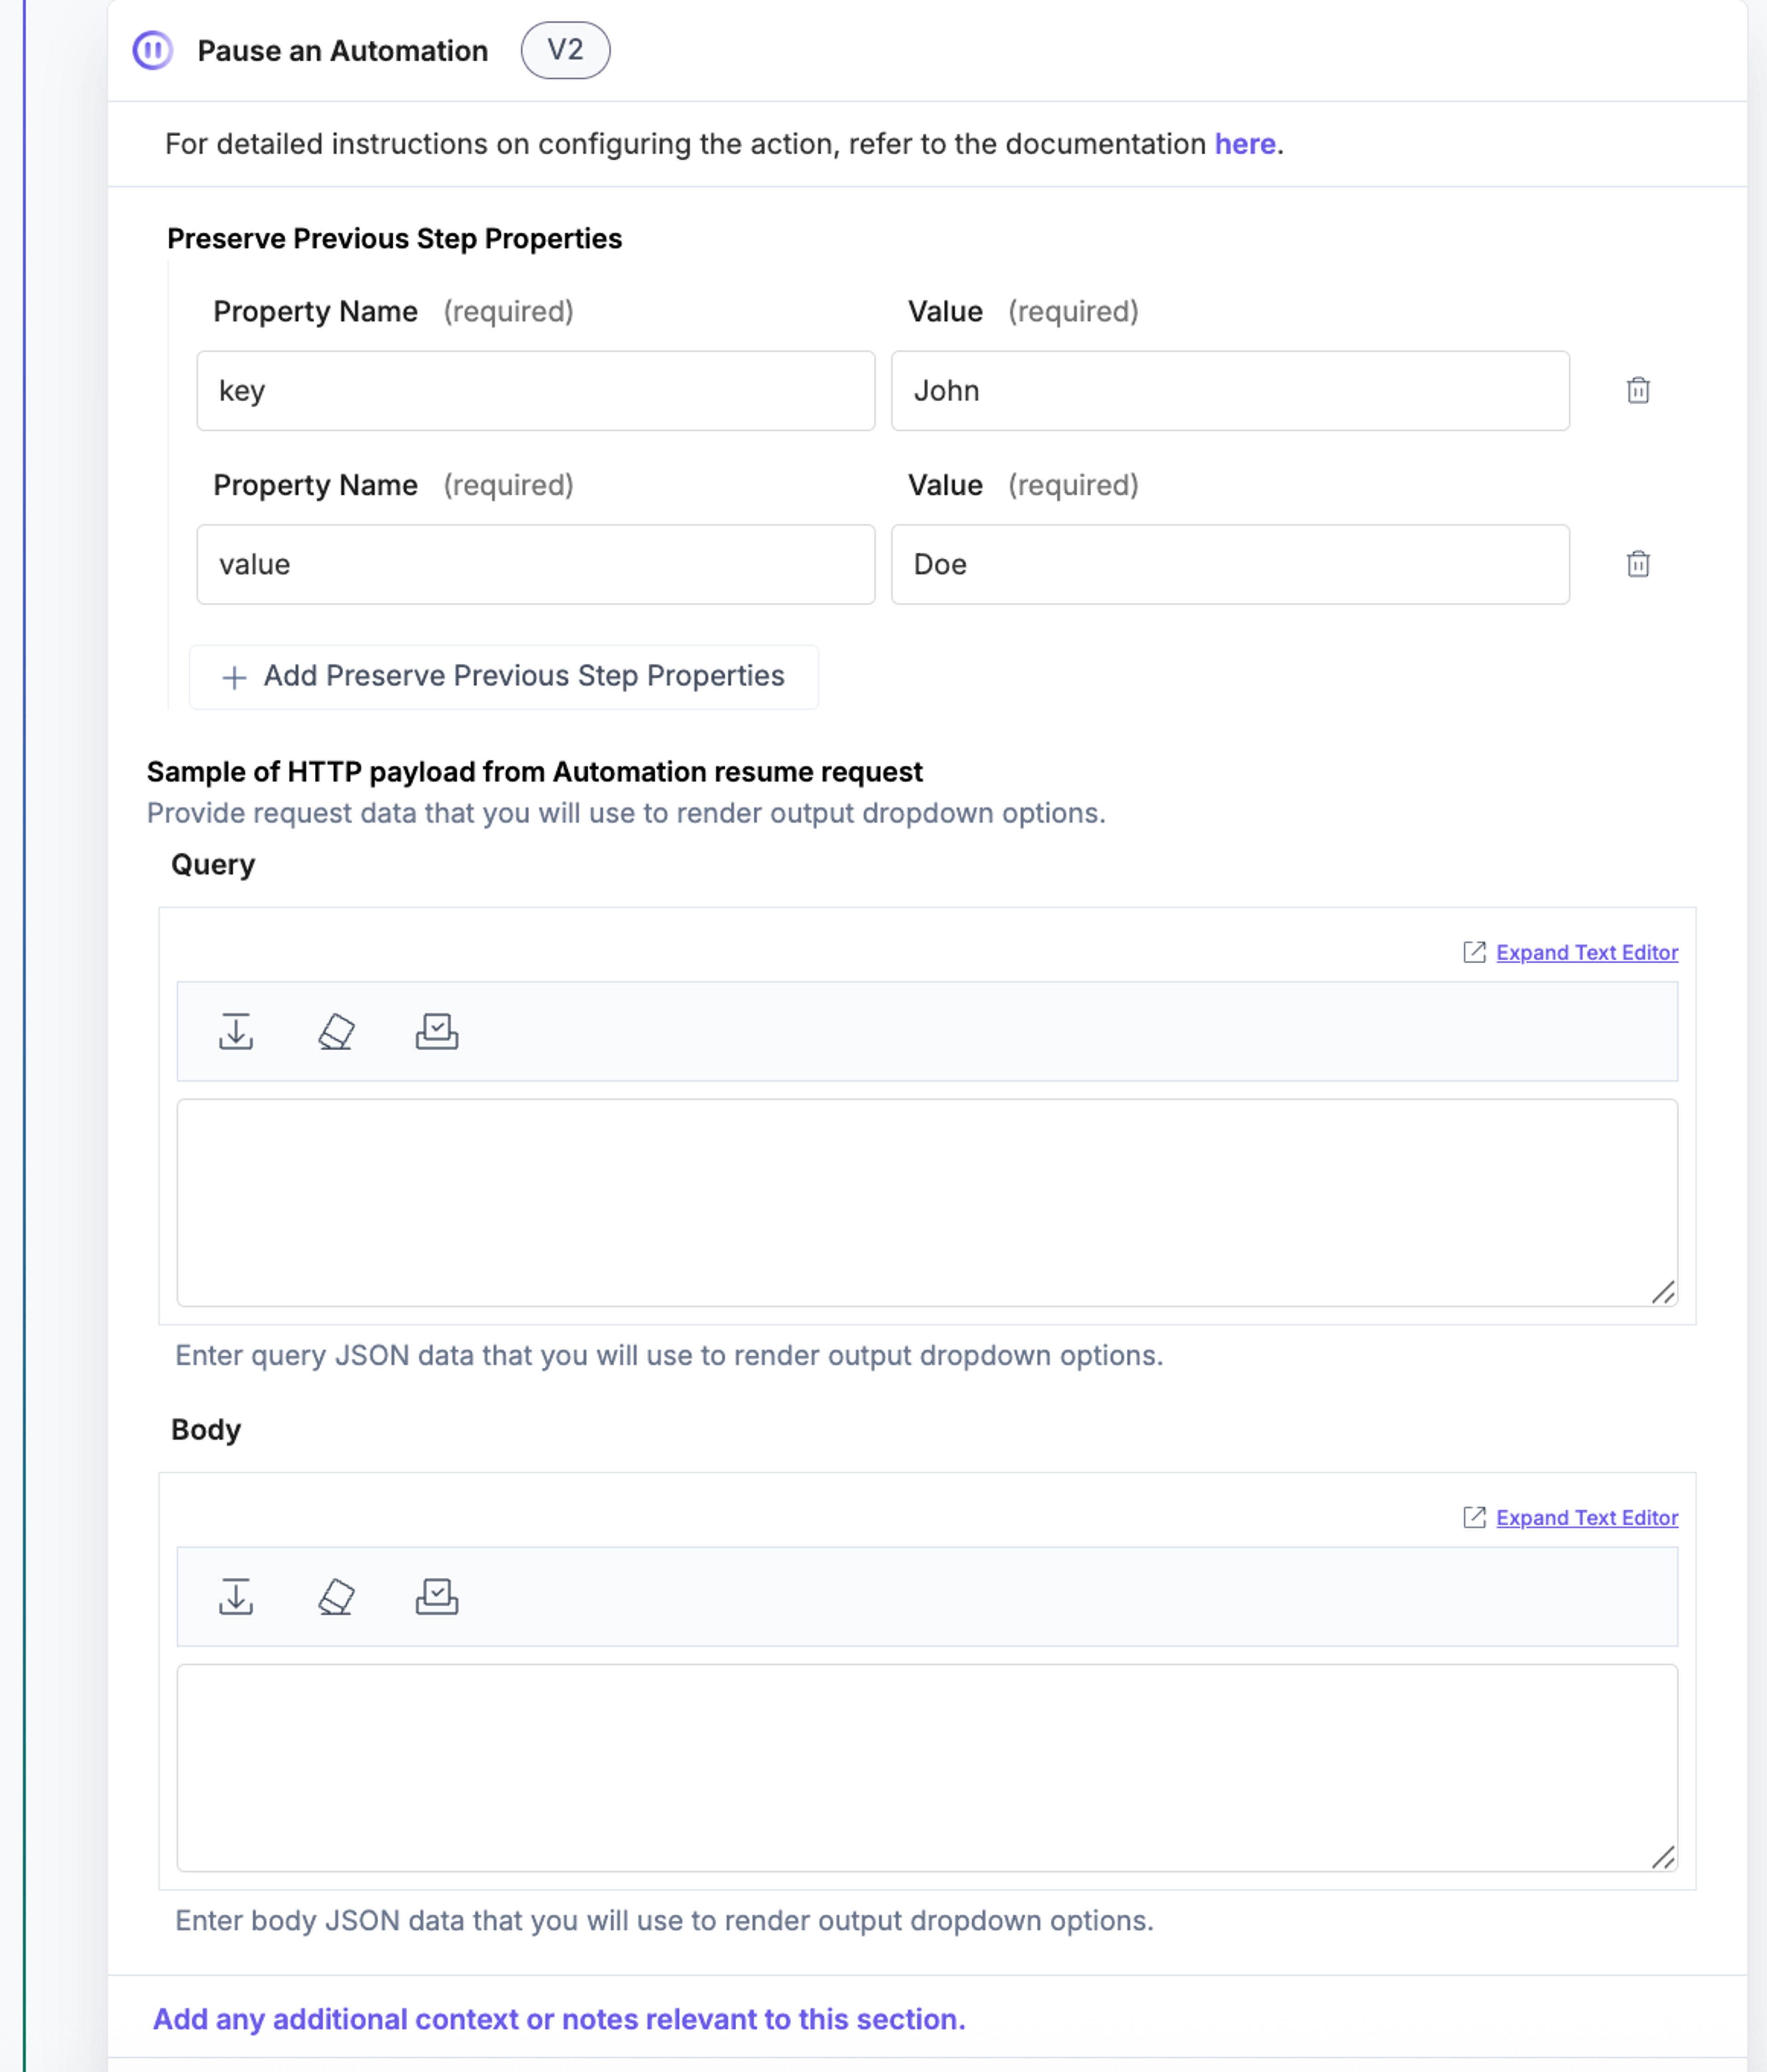The image size is (1767, 2072).
Task: Click the Query editor download icon
Action: [x=236, y=1031]
